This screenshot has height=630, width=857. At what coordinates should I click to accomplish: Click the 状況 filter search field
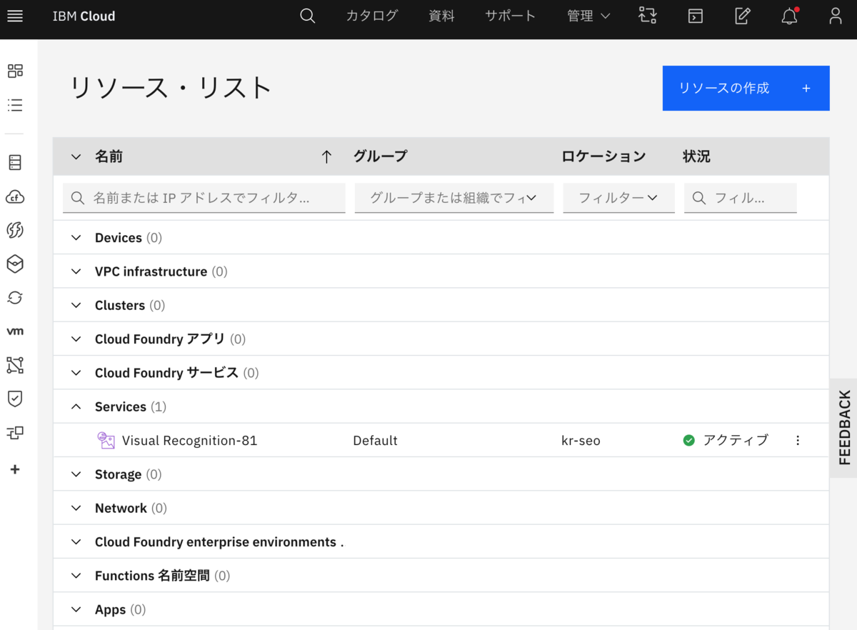(741, 198)
